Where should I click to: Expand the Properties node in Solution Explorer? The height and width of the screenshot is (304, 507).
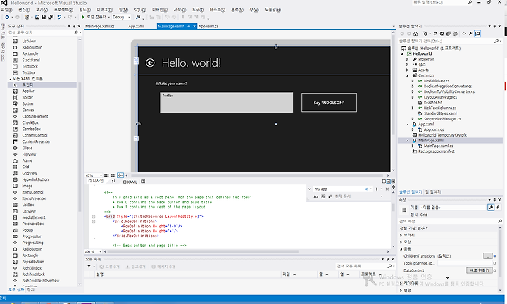(407, 59)
